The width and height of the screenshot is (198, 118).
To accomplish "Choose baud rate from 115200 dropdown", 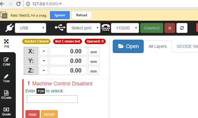I will click(125, 28).
